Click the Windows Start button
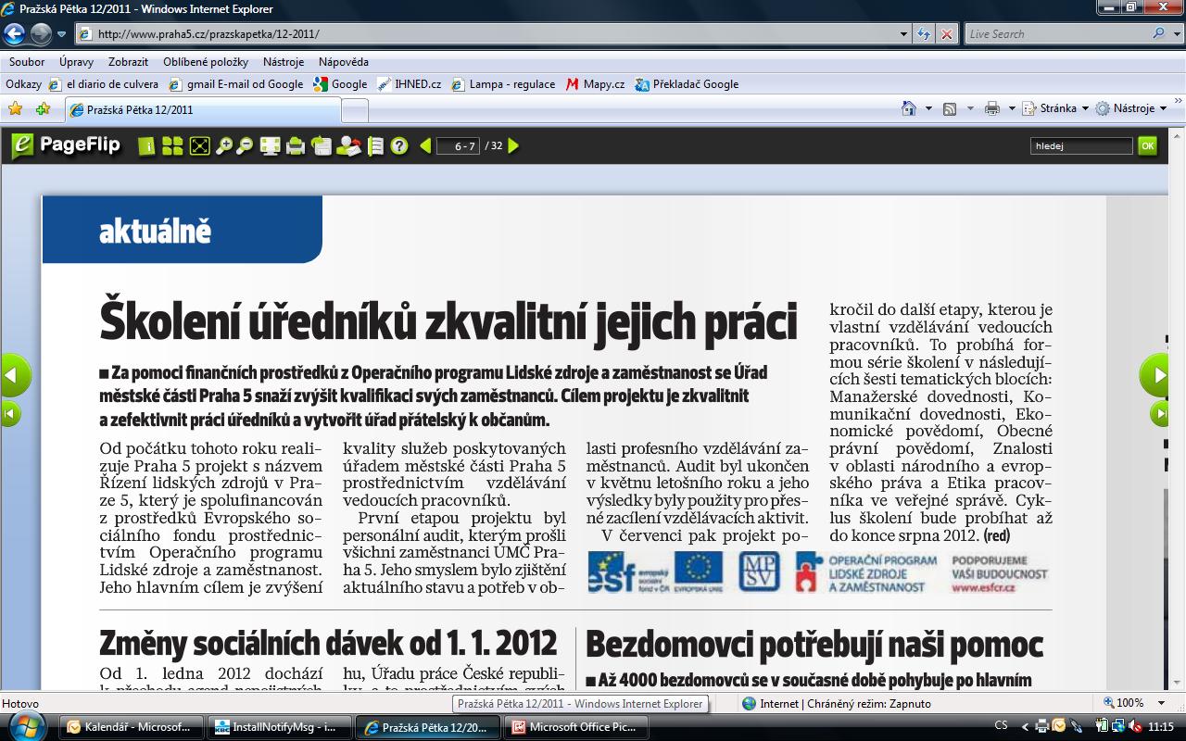 [x=25, y=724]
